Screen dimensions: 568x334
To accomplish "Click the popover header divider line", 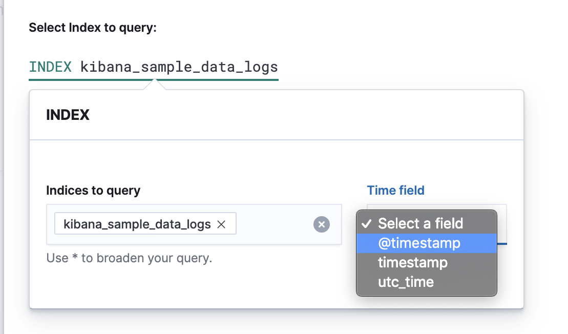I will (x=277, y=139).
